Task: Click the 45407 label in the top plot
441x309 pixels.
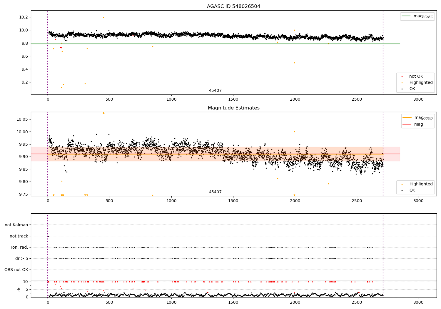Action: click(x=215, y=90)
